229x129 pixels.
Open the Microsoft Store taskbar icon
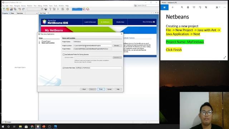click(26, 126)
